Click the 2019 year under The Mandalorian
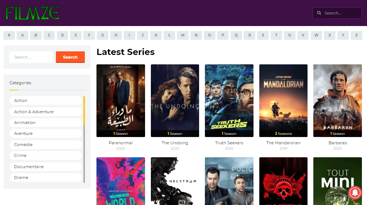367x205 pixels. (283, 148)
